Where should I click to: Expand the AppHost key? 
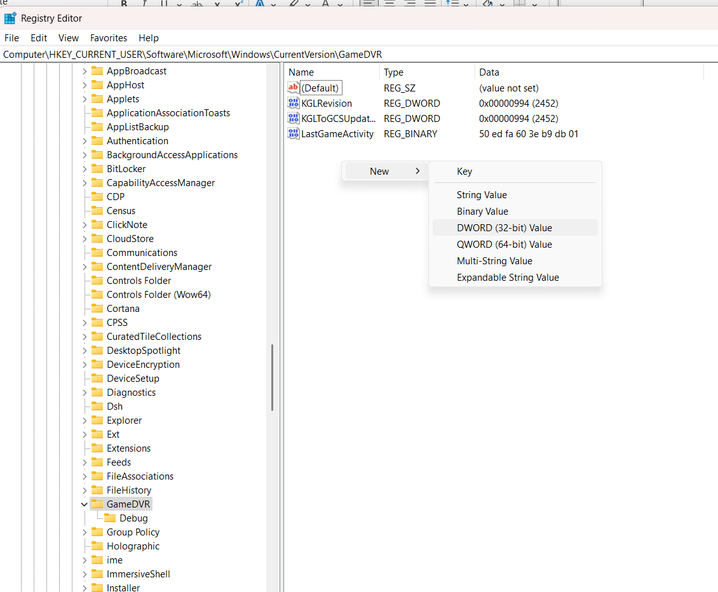point(85,85)
